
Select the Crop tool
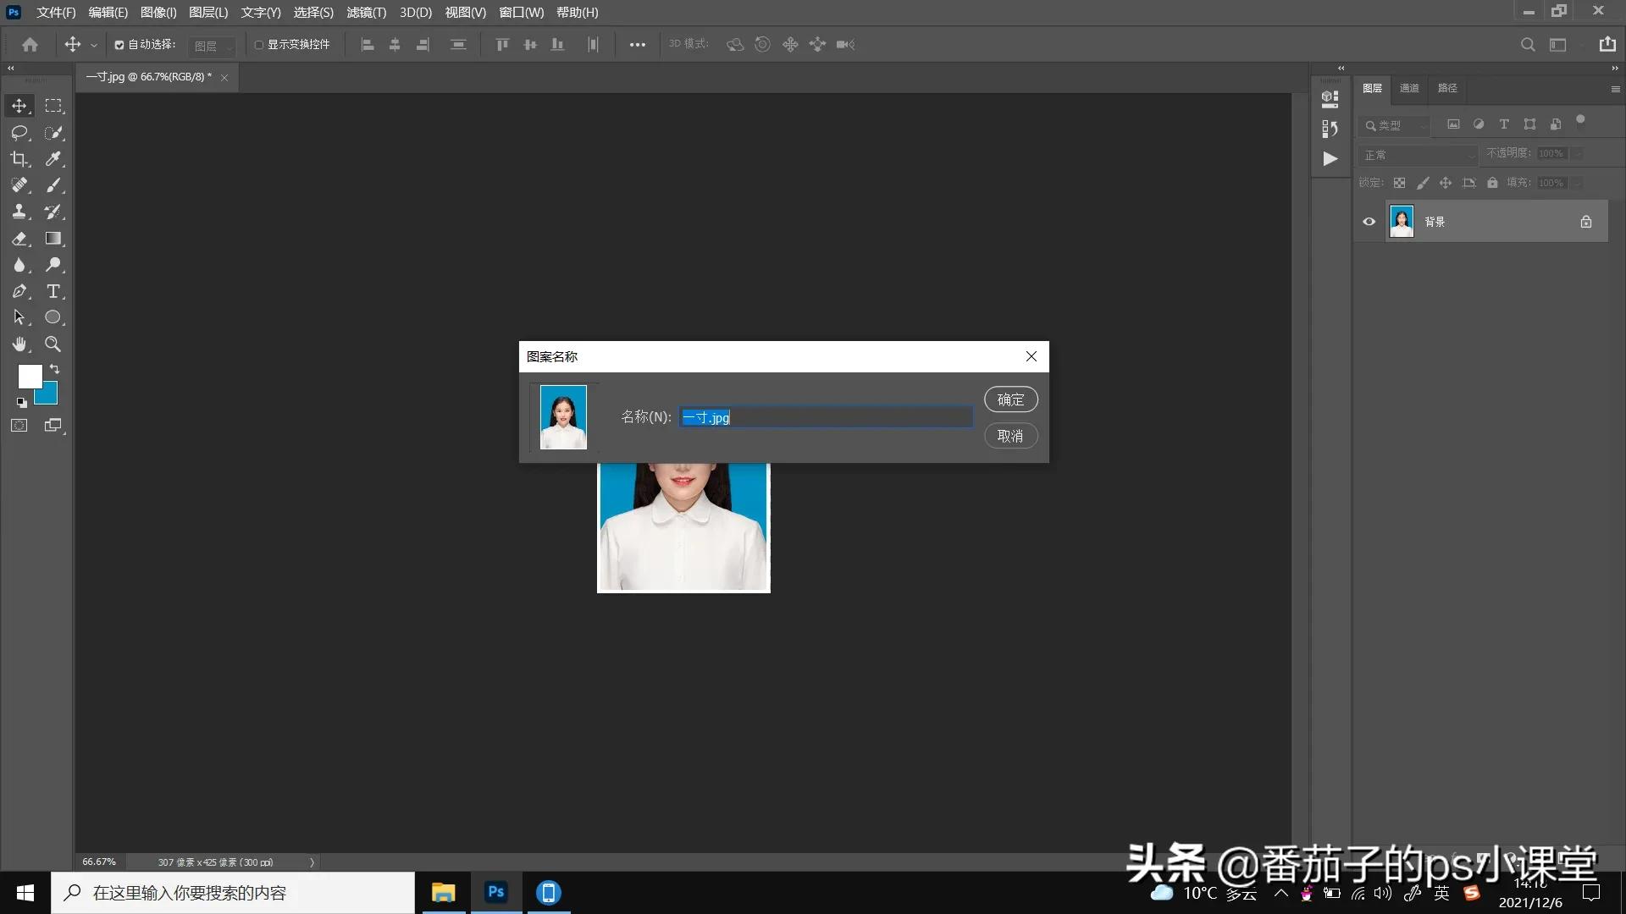(19, 159)
